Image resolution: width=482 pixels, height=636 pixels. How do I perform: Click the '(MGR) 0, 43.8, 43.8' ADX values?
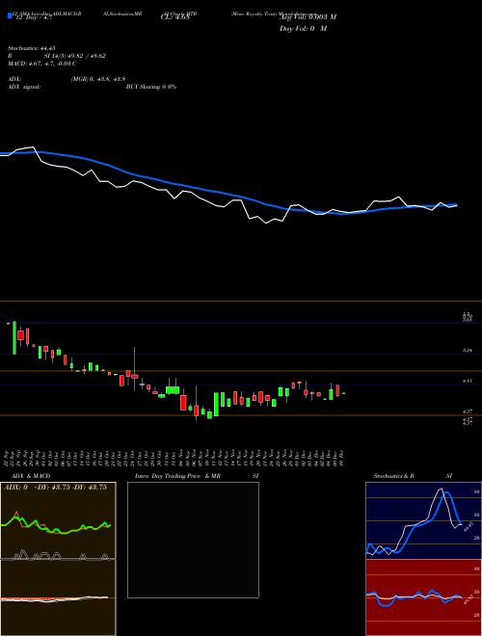click(97, 79)
